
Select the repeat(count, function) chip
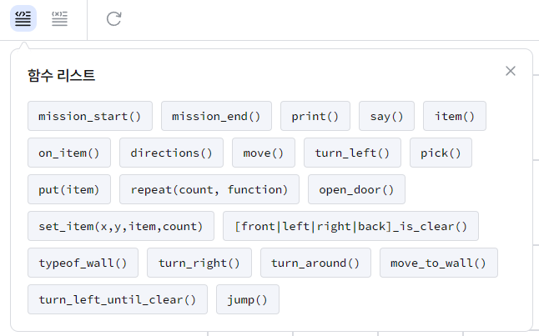click(209, 189)
